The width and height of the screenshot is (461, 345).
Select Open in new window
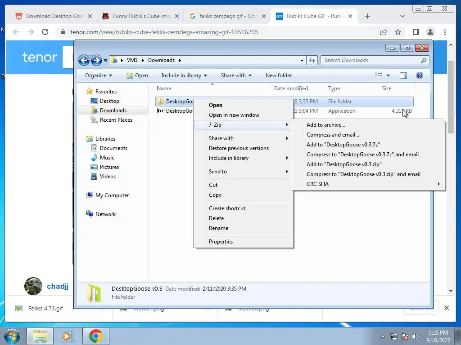coord(244,115)
